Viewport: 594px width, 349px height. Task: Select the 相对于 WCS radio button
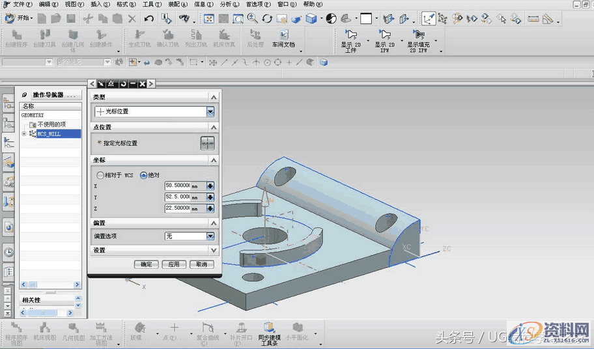click(x=100, y=175)
